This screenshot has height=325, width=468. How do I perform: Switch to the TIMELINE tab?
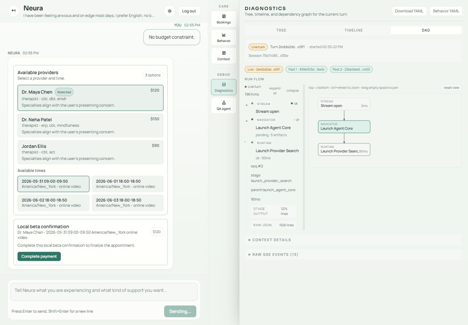coord(353,30)
